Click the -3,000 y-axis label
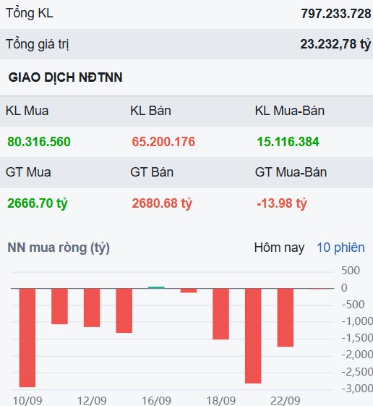This screenshot has width=373, height=406. (357, 389)
